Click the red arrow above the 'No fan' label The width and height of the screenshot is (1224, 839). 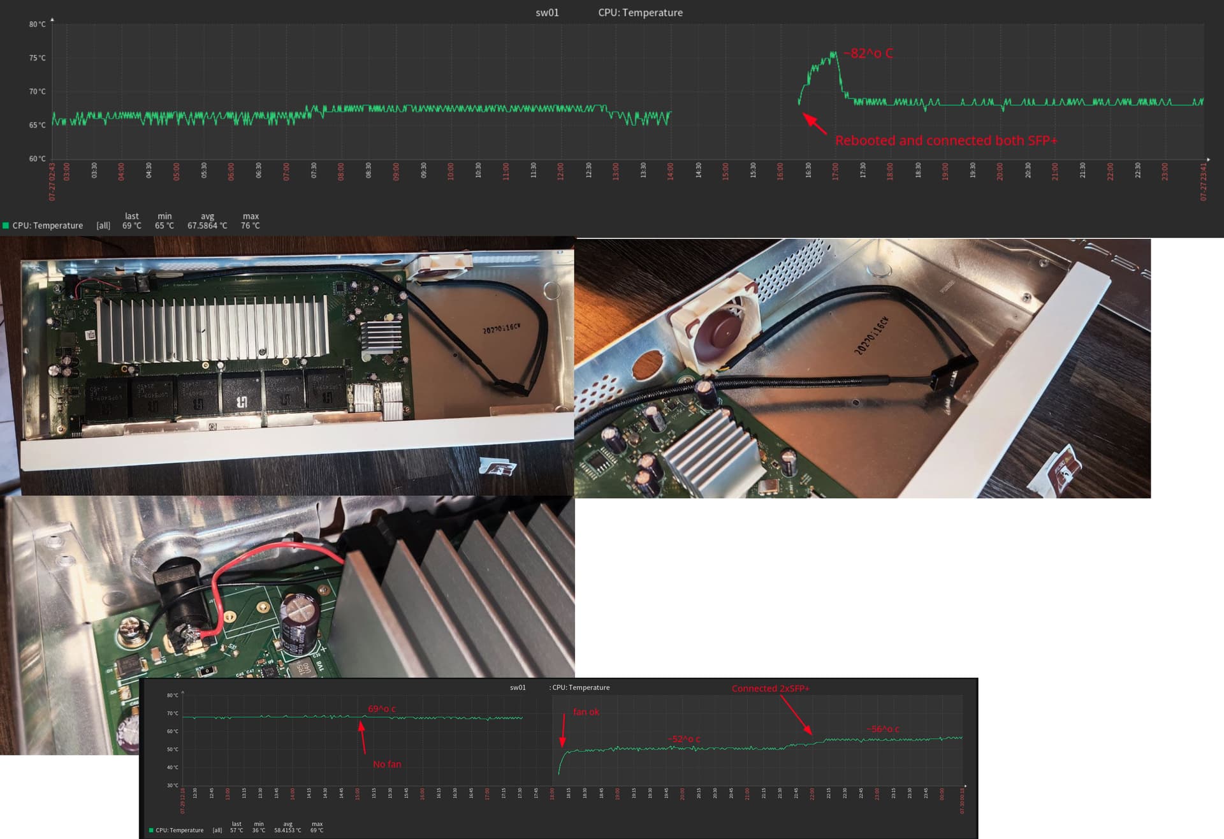coord(362,738)
